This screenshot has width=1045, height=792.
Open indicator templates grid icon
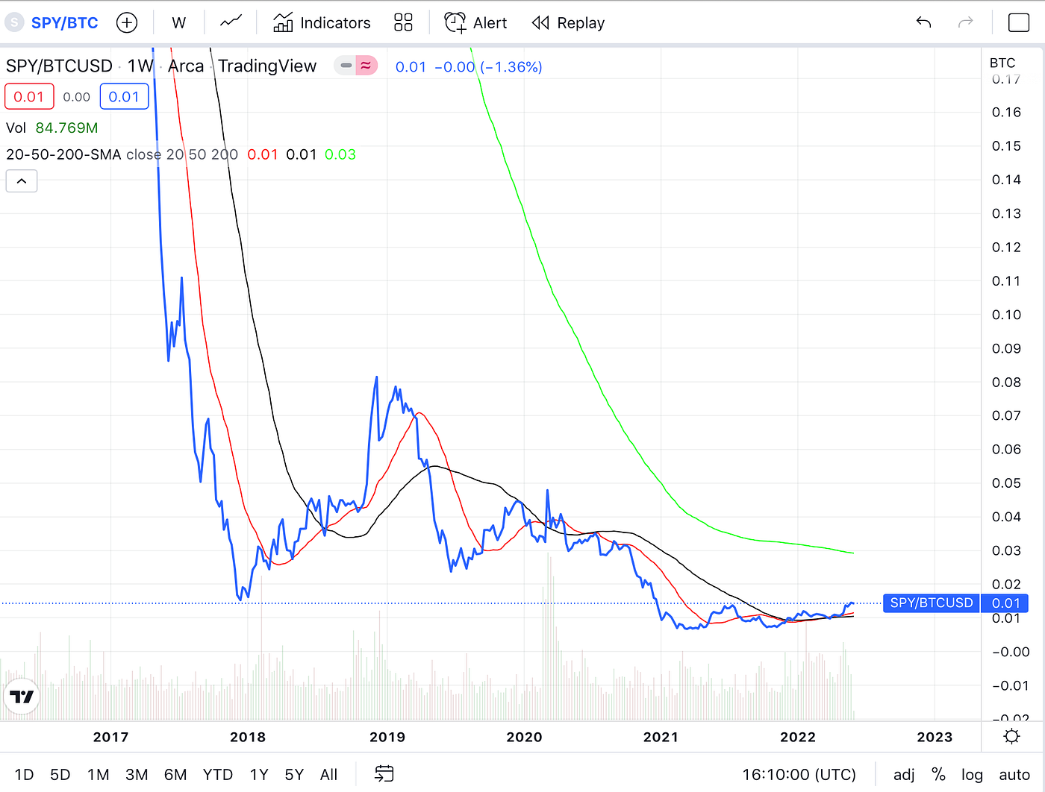(403, 22)
